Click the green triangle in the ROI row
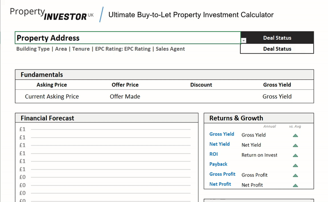Viewport: 328px width, 202px height. click(295, 155)
